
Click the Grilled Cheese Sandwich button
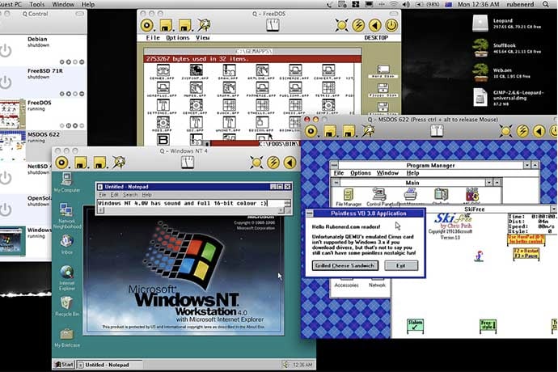[345, 265]
